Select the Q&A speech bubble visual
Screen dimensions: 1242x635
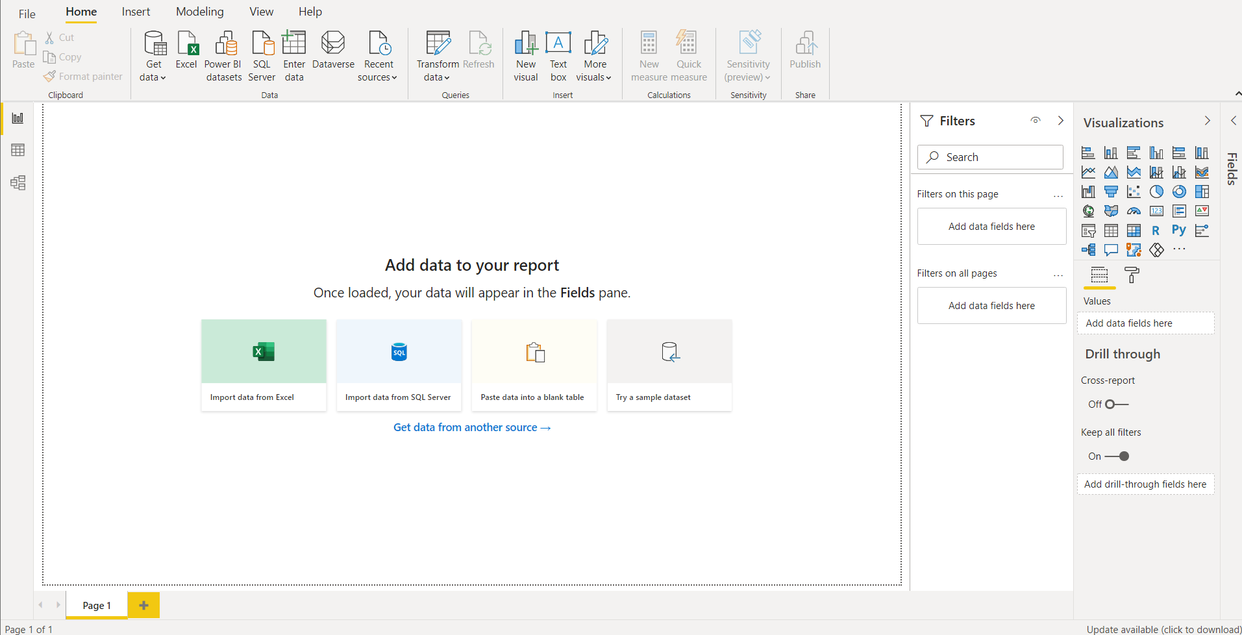[x=1111, y=250]
